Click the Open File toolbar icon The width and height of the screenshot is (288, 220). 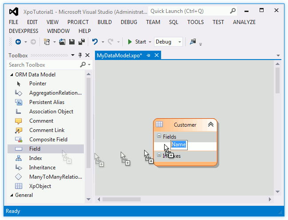62,42
